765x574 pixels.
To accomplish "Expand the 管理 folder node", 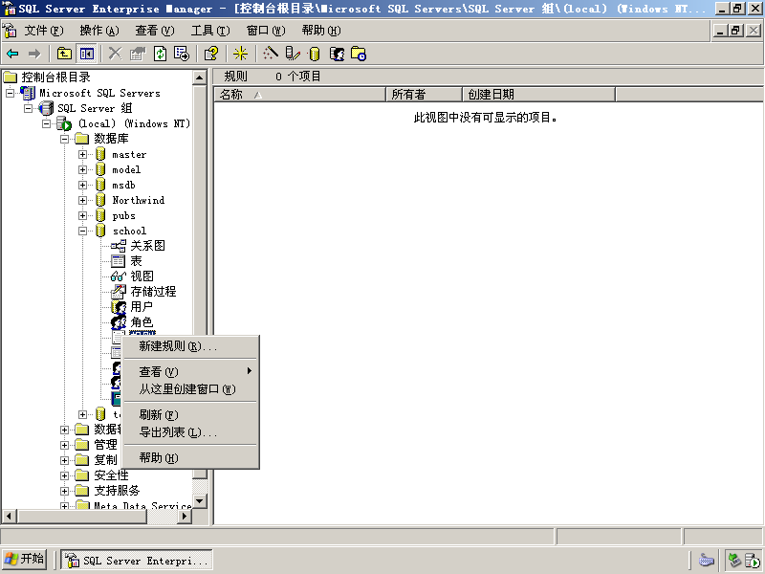I will (64, 445).
